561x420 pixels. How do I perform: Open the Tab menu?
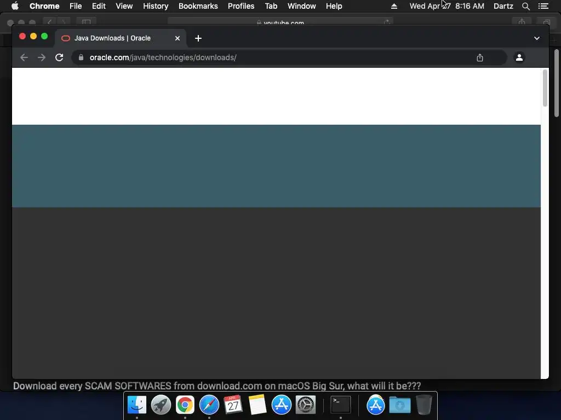[x=271, y=6]
